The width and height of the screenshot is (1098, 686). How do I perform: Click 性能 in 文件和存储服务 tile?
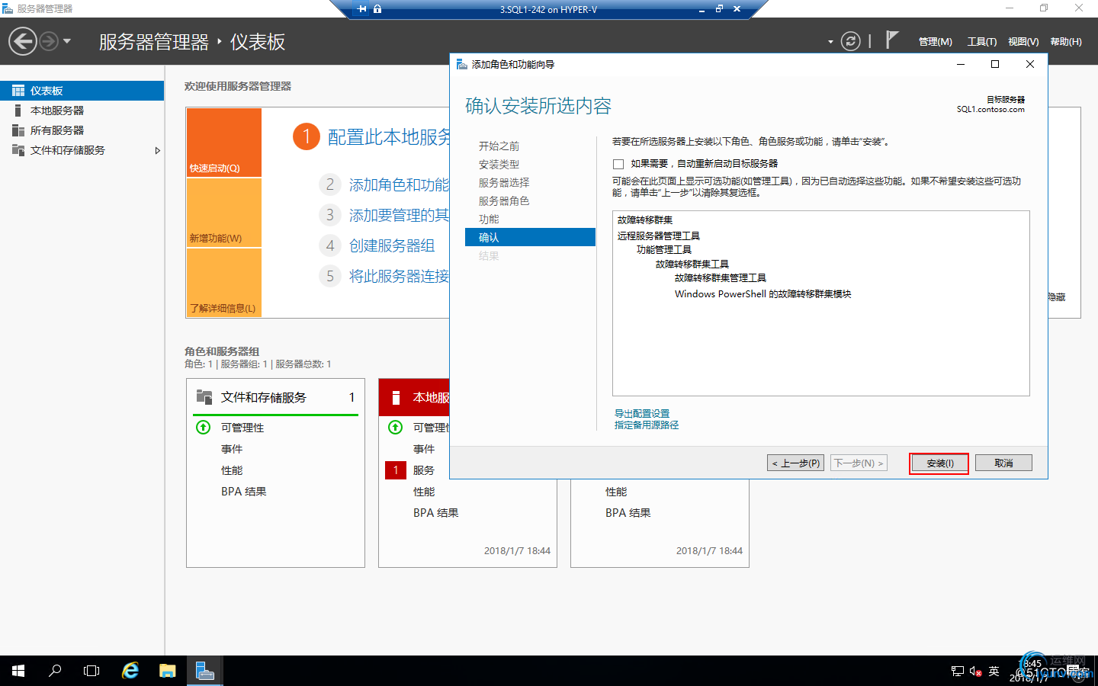coord(232,470)
